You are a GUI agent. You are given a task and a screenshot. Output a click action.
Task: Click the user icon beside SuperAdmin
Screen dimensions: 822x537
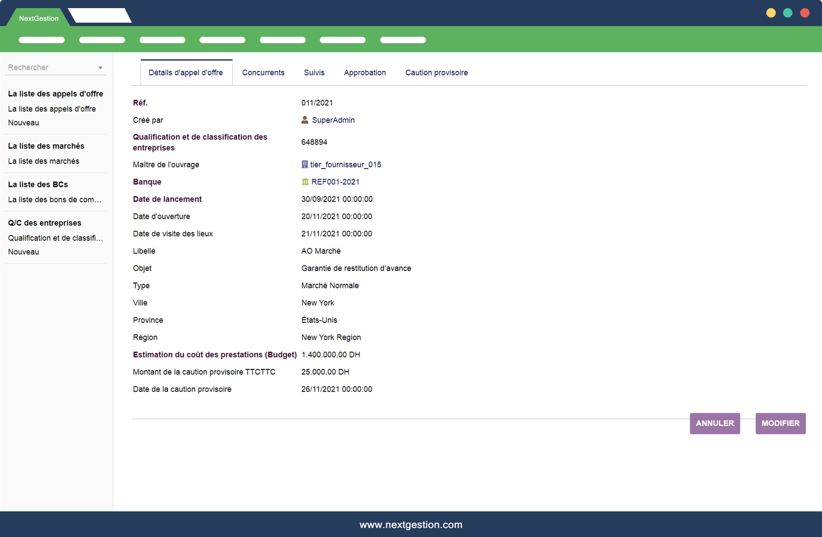click(305, 120)
